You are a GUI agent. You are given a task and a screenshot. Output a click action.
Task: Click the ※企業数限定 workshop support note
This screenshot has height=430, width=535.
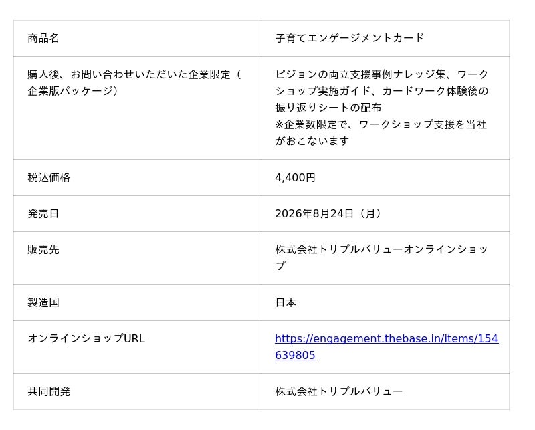381,133
